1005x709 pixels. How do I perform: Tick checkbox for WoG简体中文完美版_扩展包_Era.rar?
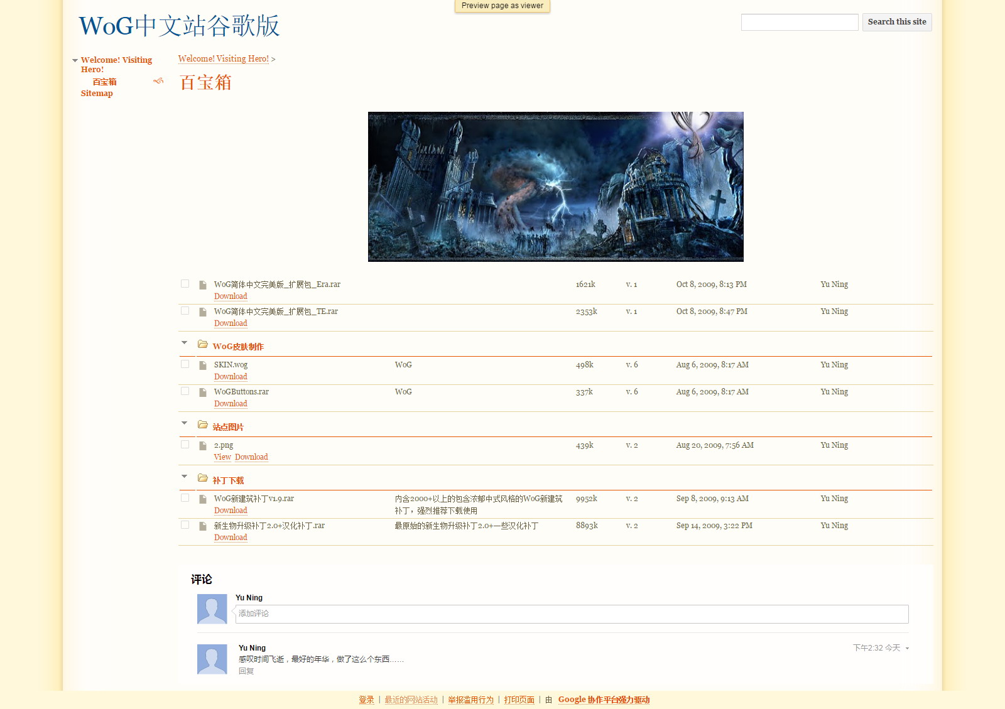(x=185, y=284)
